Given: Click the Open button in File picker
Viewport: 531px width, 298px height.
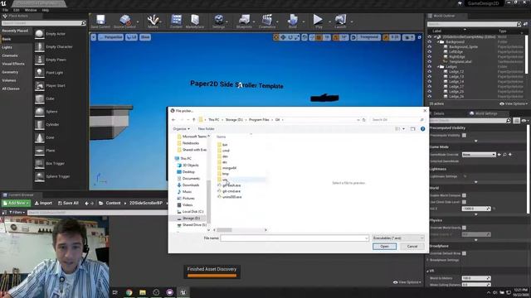Looking at the screenshot, I should click(384, 247).
